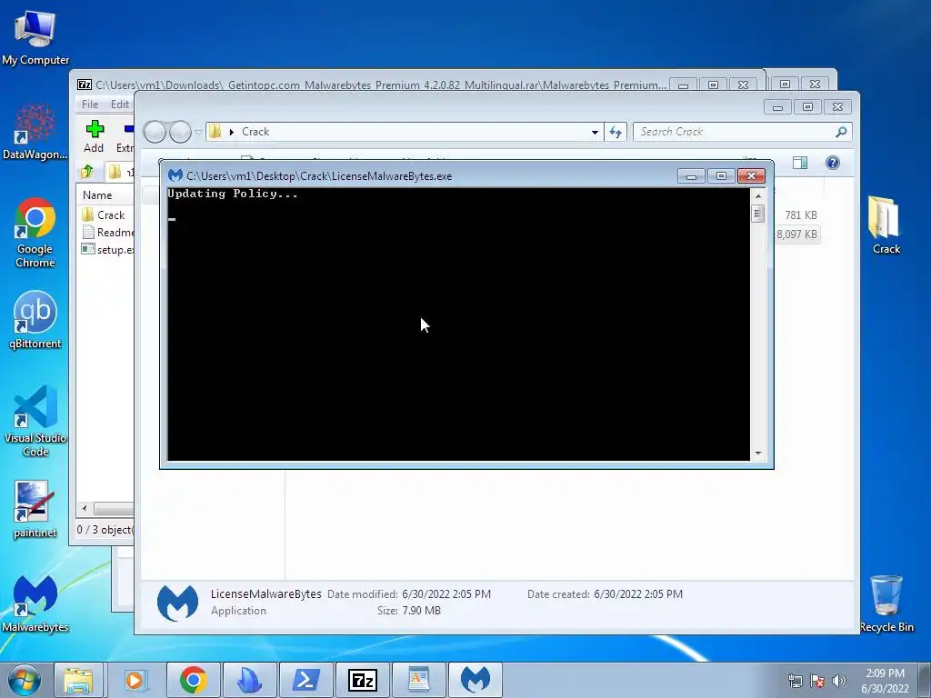Open the My Computer desktop icon

pyautogui.click(x=35, y=36)
